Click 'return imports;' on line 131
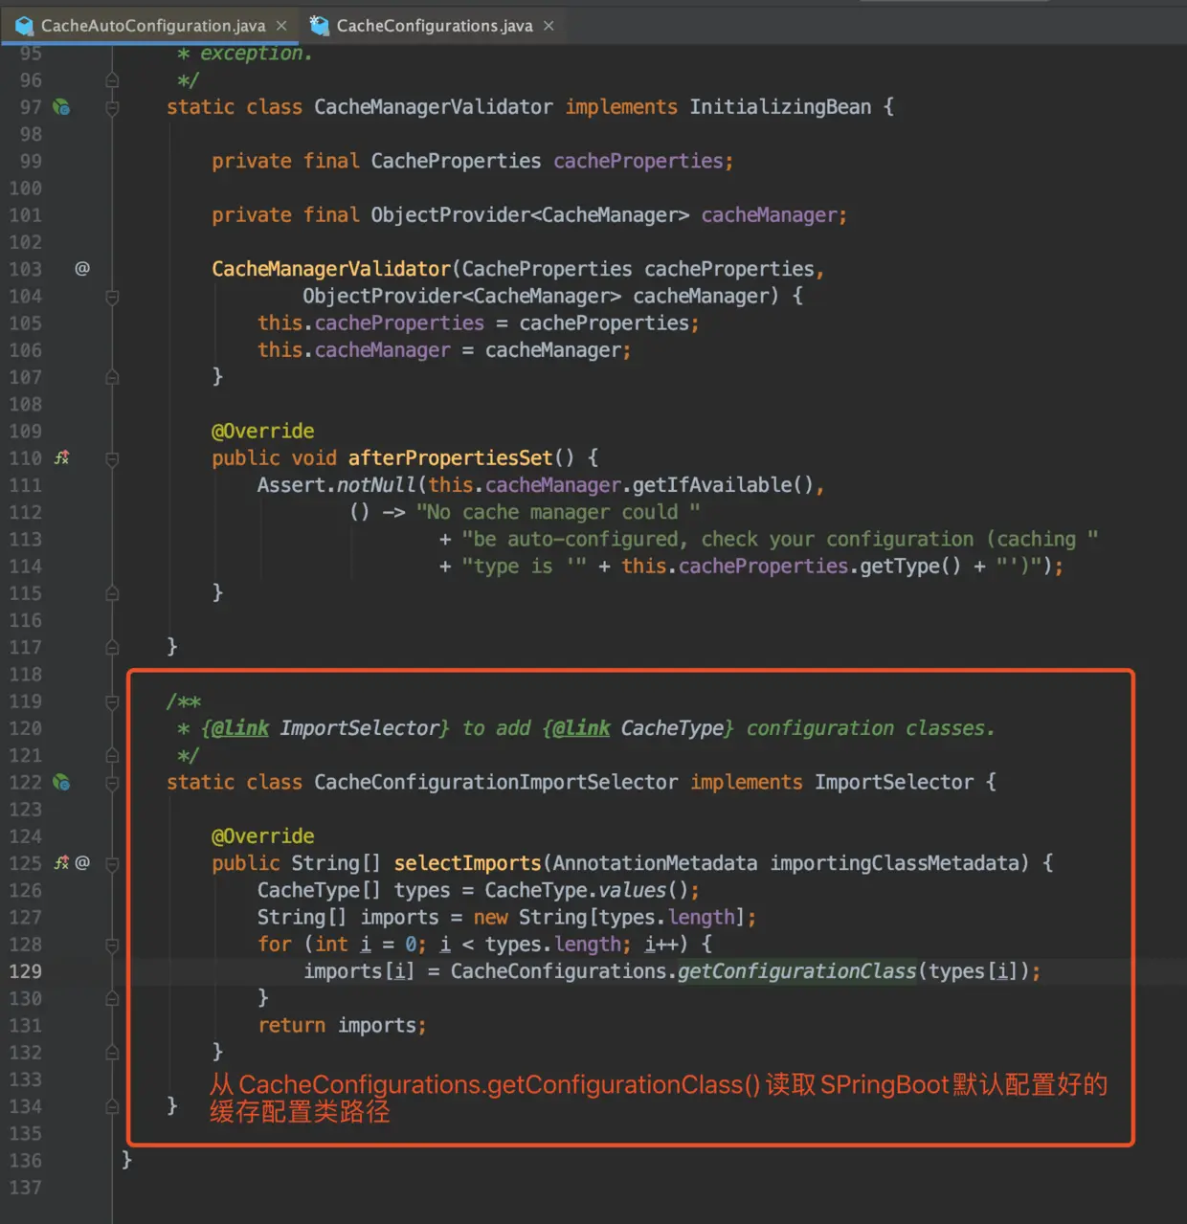Viewport: 1187px width, 1224px height. click(x=342, y=1026)
